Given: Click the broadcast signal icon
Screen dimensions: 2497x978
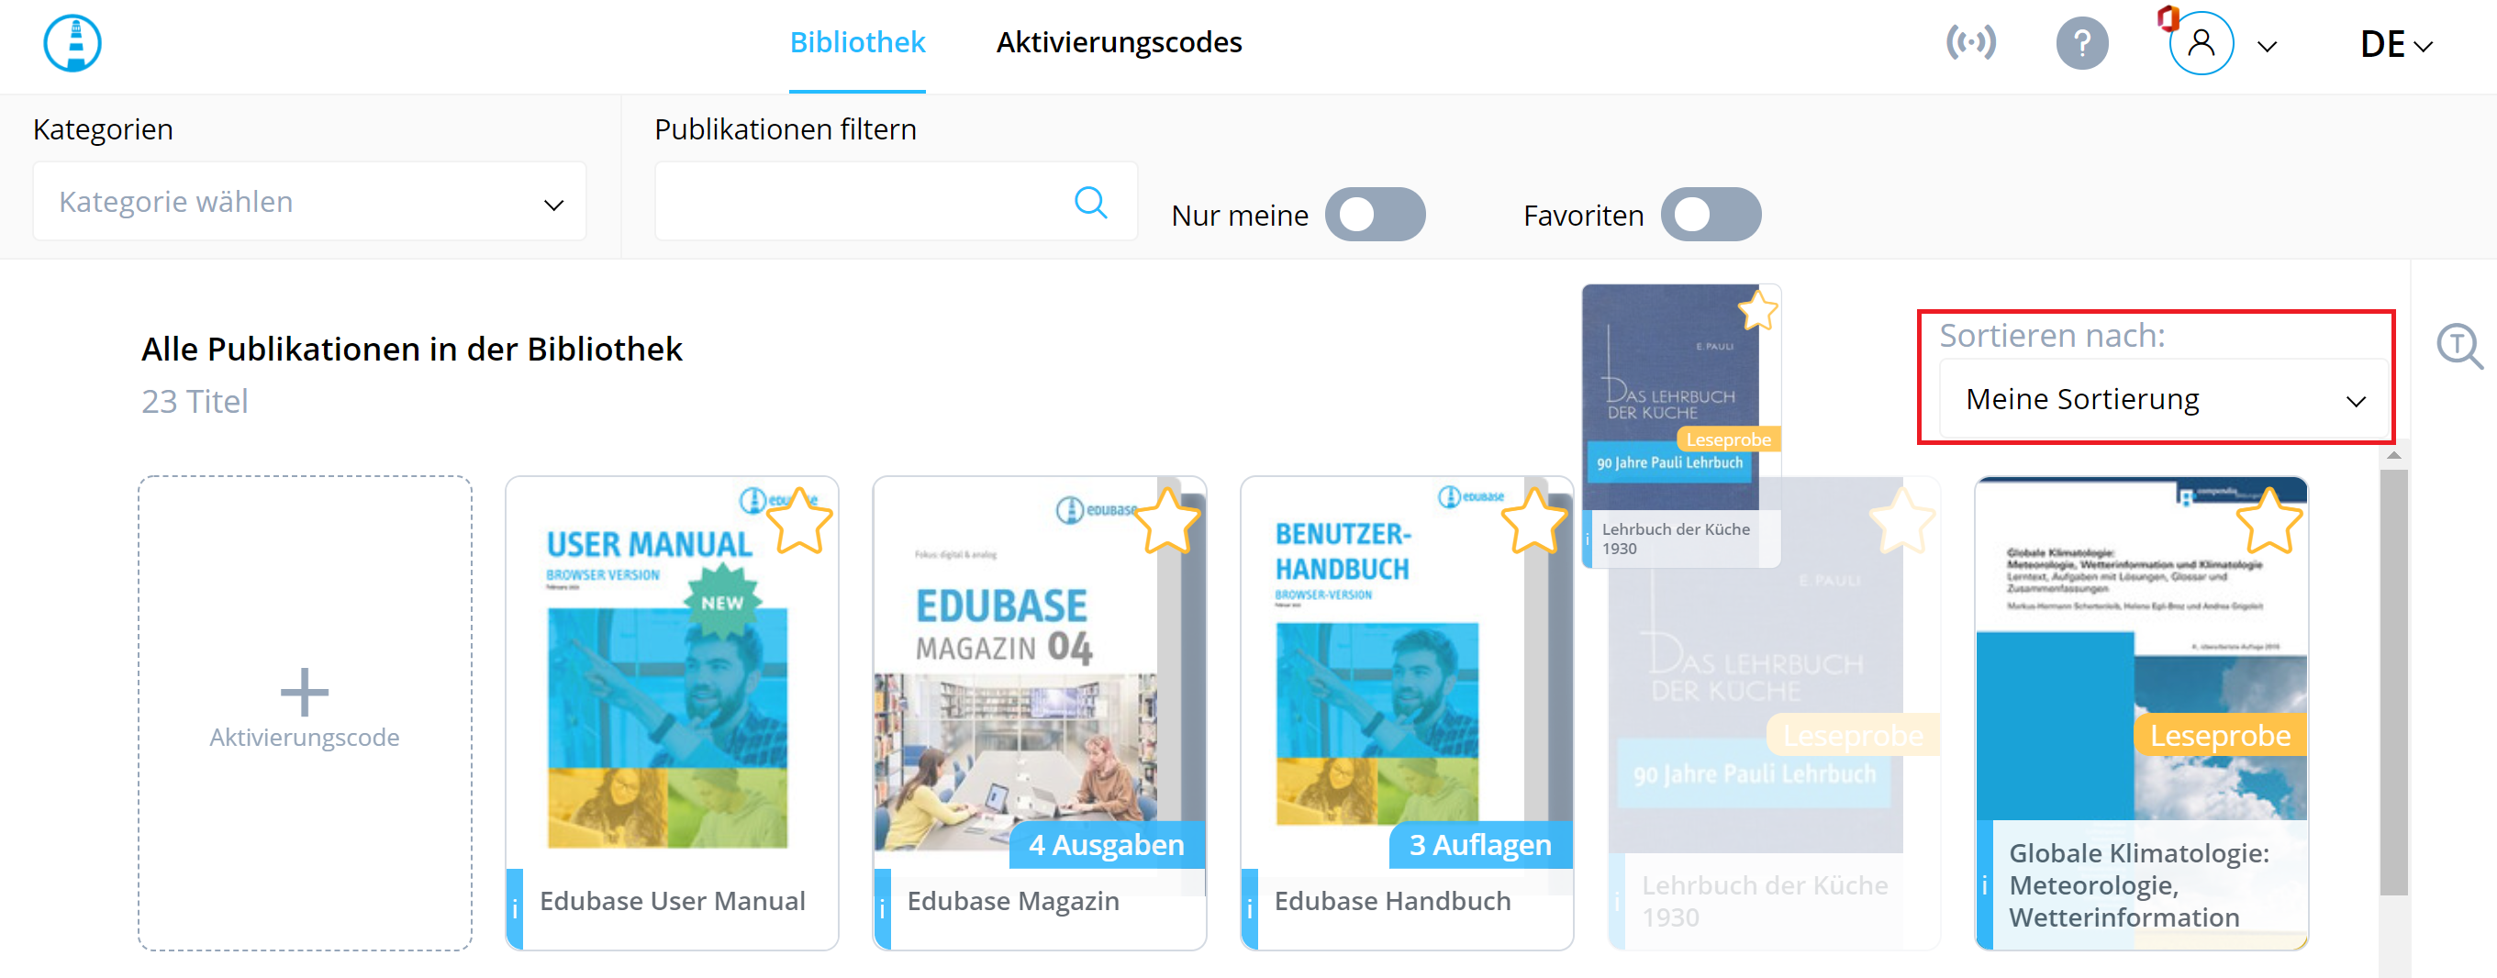Looking at the screenshot, I should click(x=1970, y=42).
